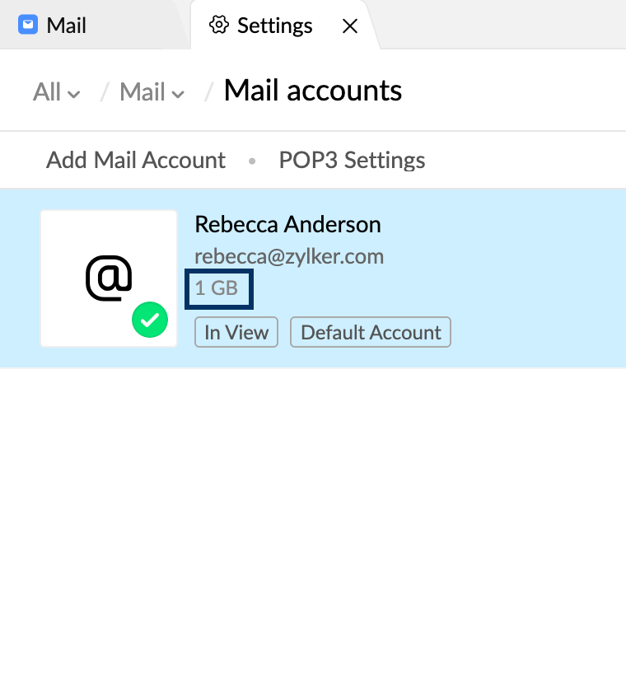Click the Settings gear icon in tab
Viewport: 626px width, 692px height.
click(x=218, y=26)
